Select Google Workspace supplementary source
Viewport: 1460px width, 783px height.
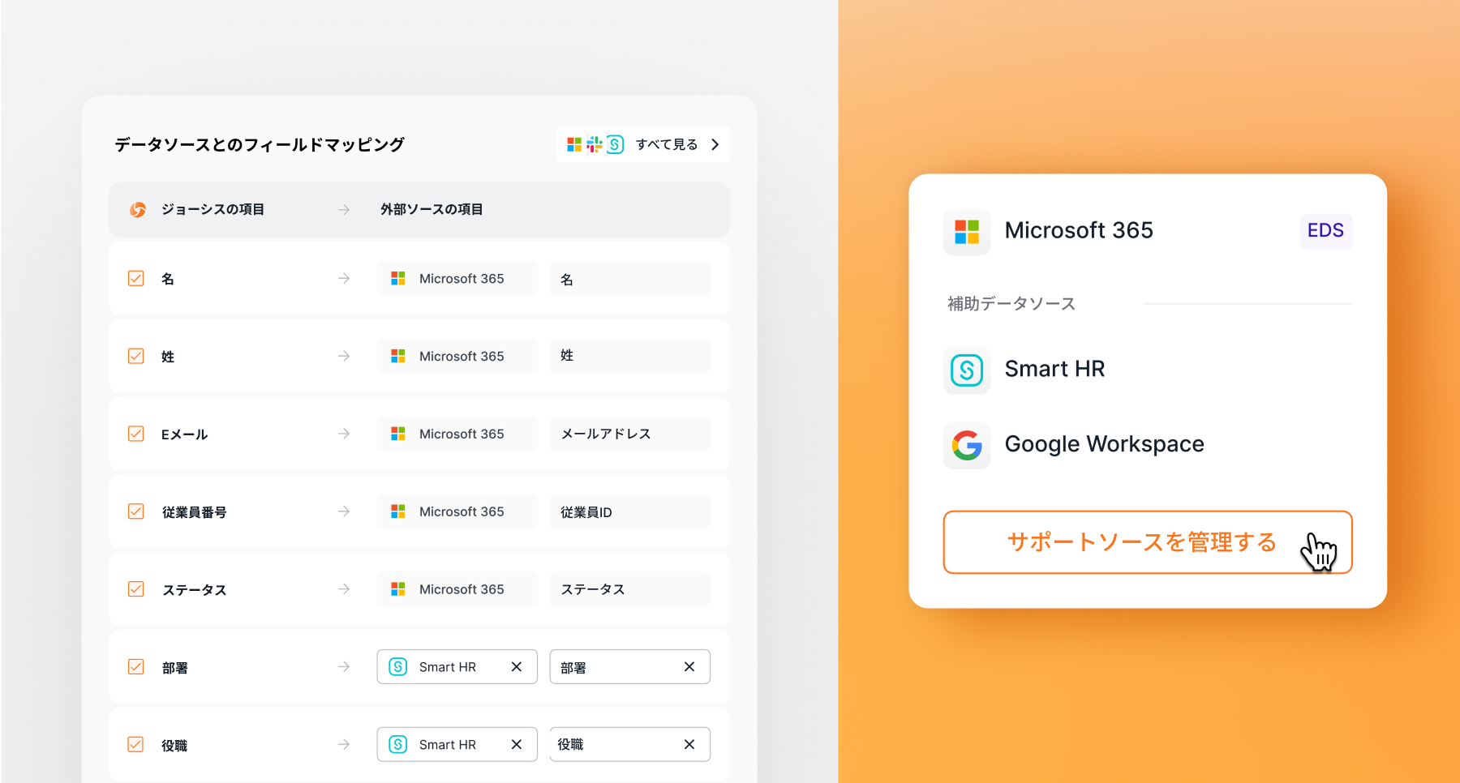point(1104,445)
